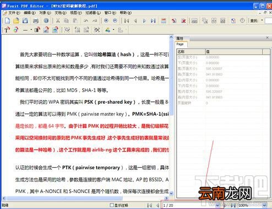Click the Print icon
Viewport: 272px width, 209px height.
36,21
